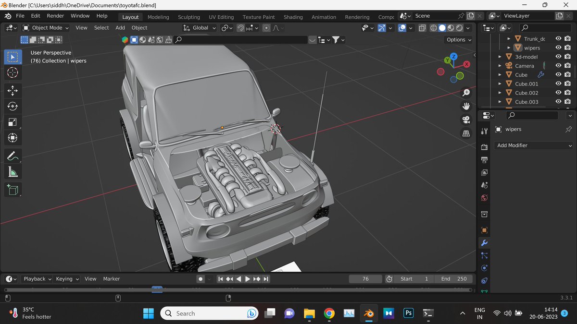Open the File menu

(20, 16)
